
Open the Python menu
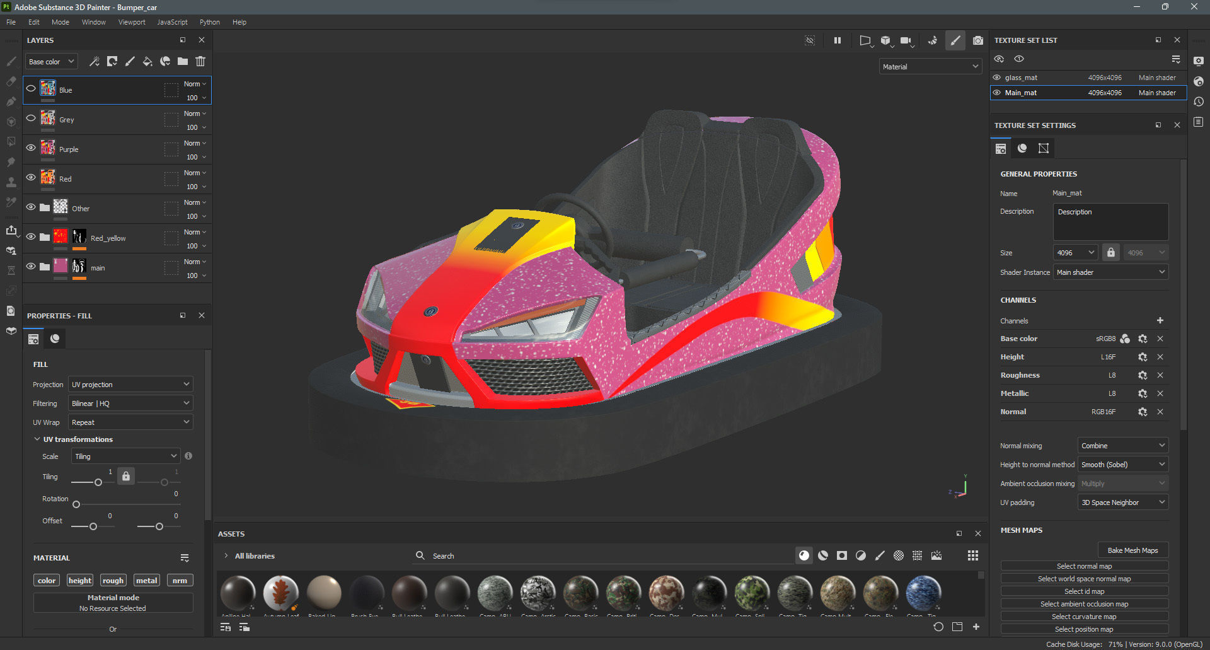tap(210, 22)
